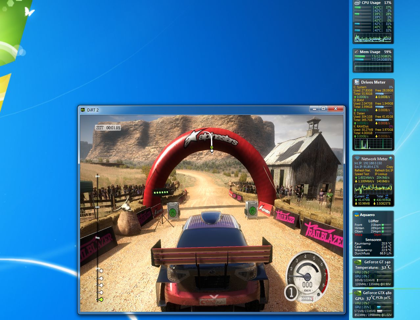Reset the Current traffic counter refresh icon
This screenshot has height=320, width=420.
(367, 196)
